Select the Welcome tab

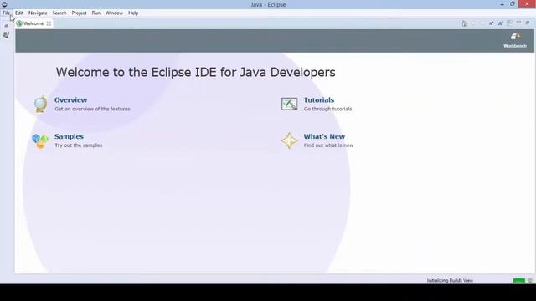pyautogui.click(x=33, y=23)
